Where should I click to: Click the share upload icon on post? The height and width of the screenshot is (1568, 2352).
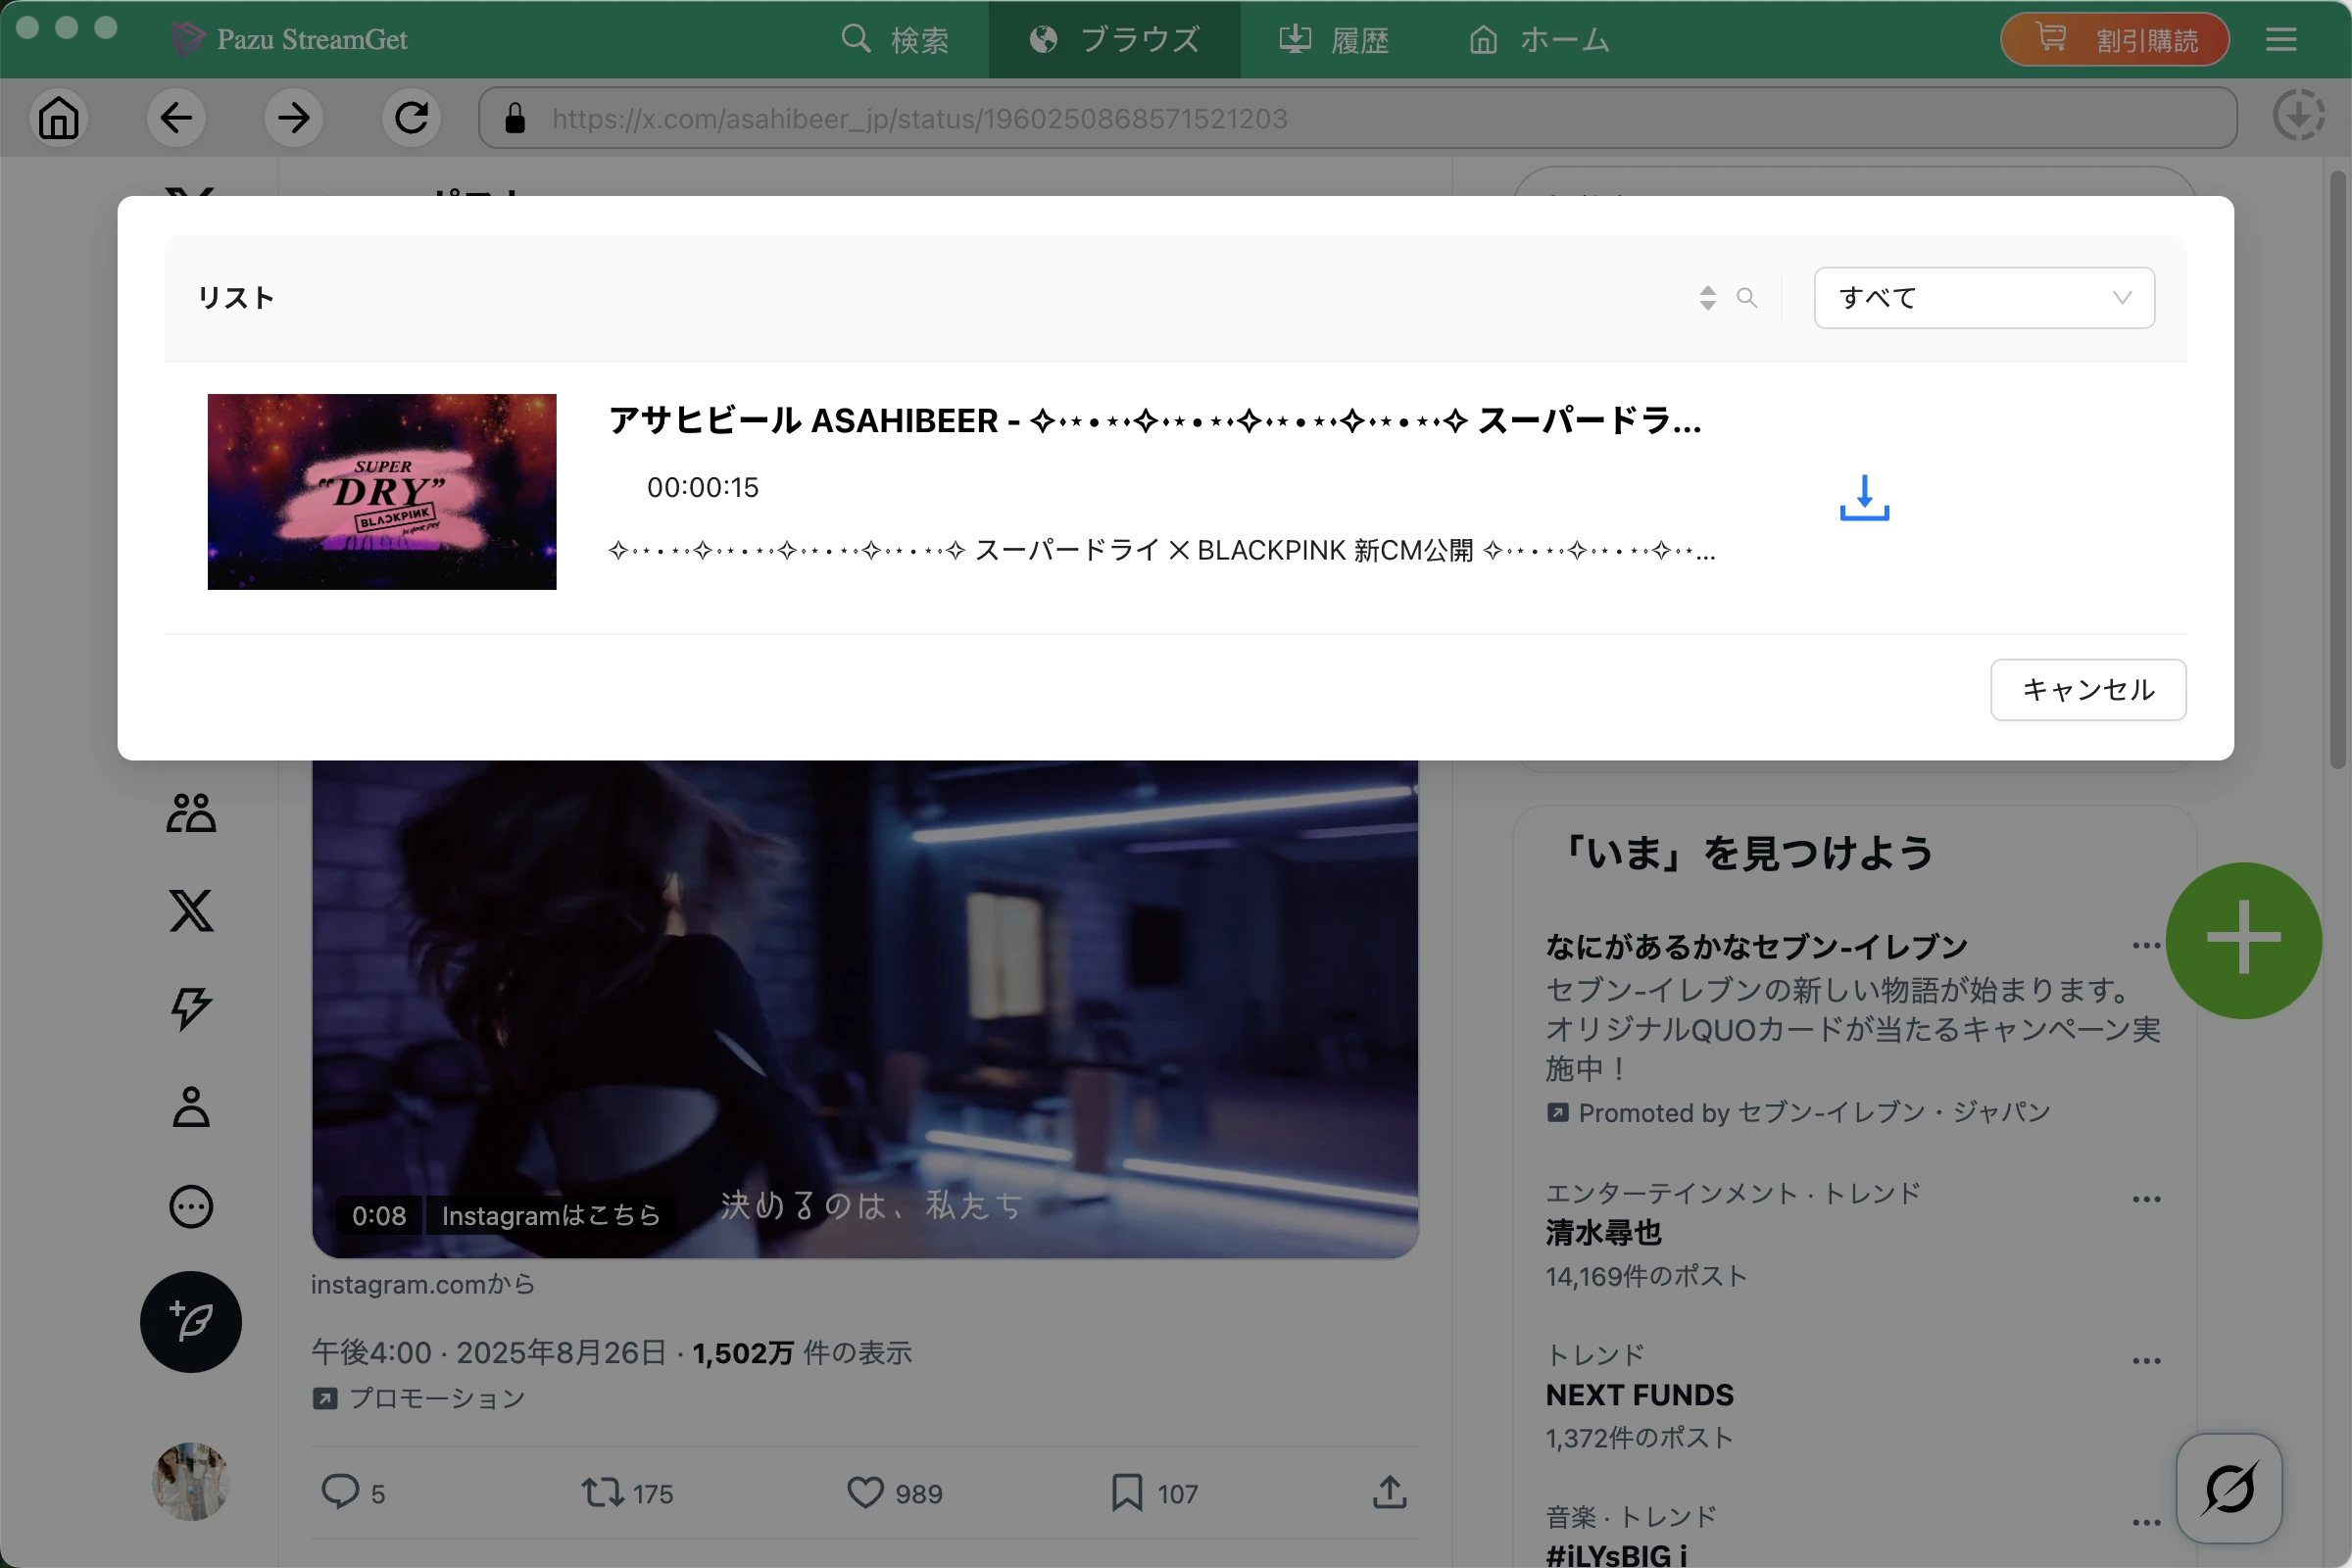tap(1390, 1492)
